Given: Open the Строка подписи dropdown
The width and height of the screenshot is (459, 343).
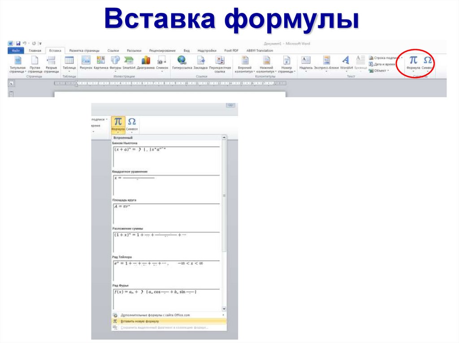Looking at the screenshot, I should coord(401,58).
